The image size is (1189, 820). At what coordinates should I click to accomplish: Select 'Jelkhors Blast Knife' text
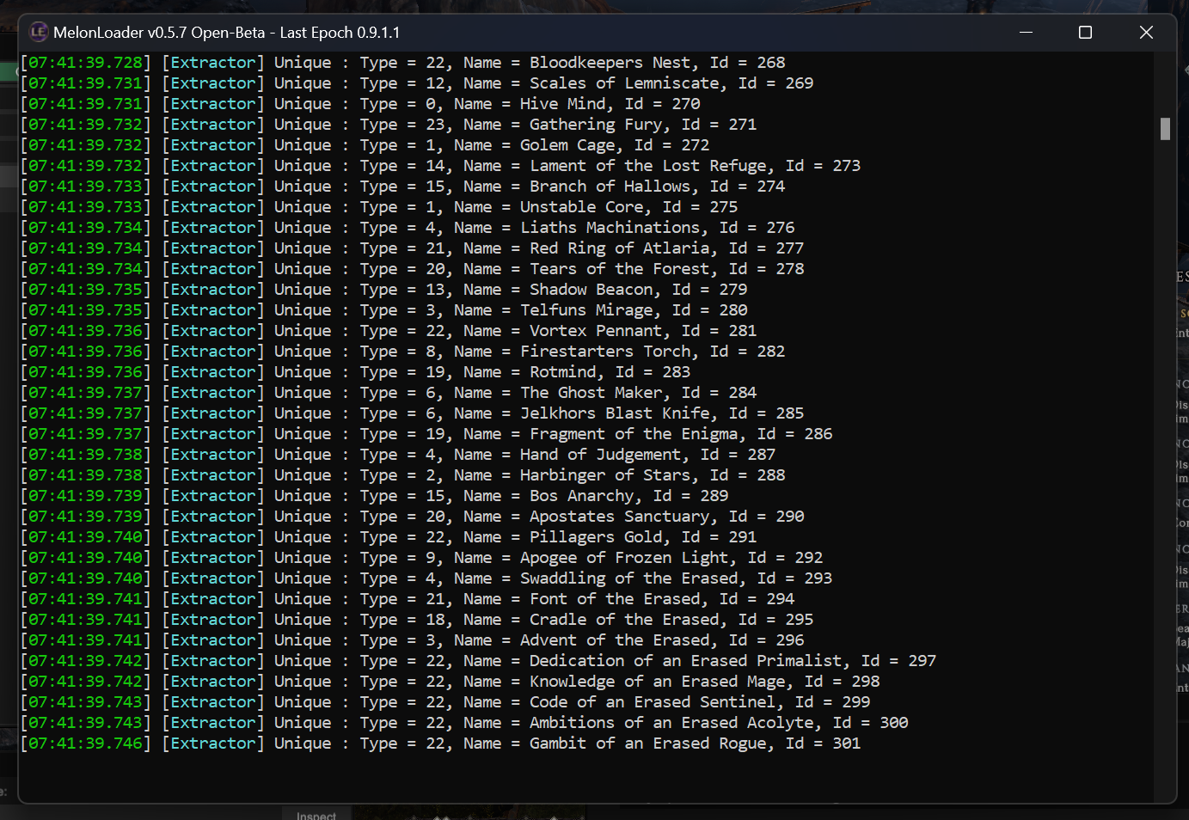click(615, 413)
